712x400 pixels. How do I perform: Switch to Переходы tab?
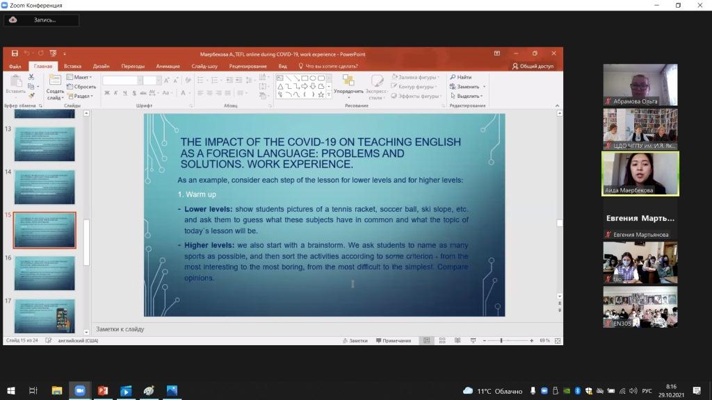(133, 66)
